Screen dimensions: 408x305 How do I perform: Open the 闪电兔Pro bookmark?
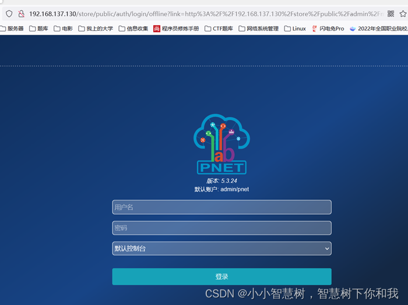(328, 29)
